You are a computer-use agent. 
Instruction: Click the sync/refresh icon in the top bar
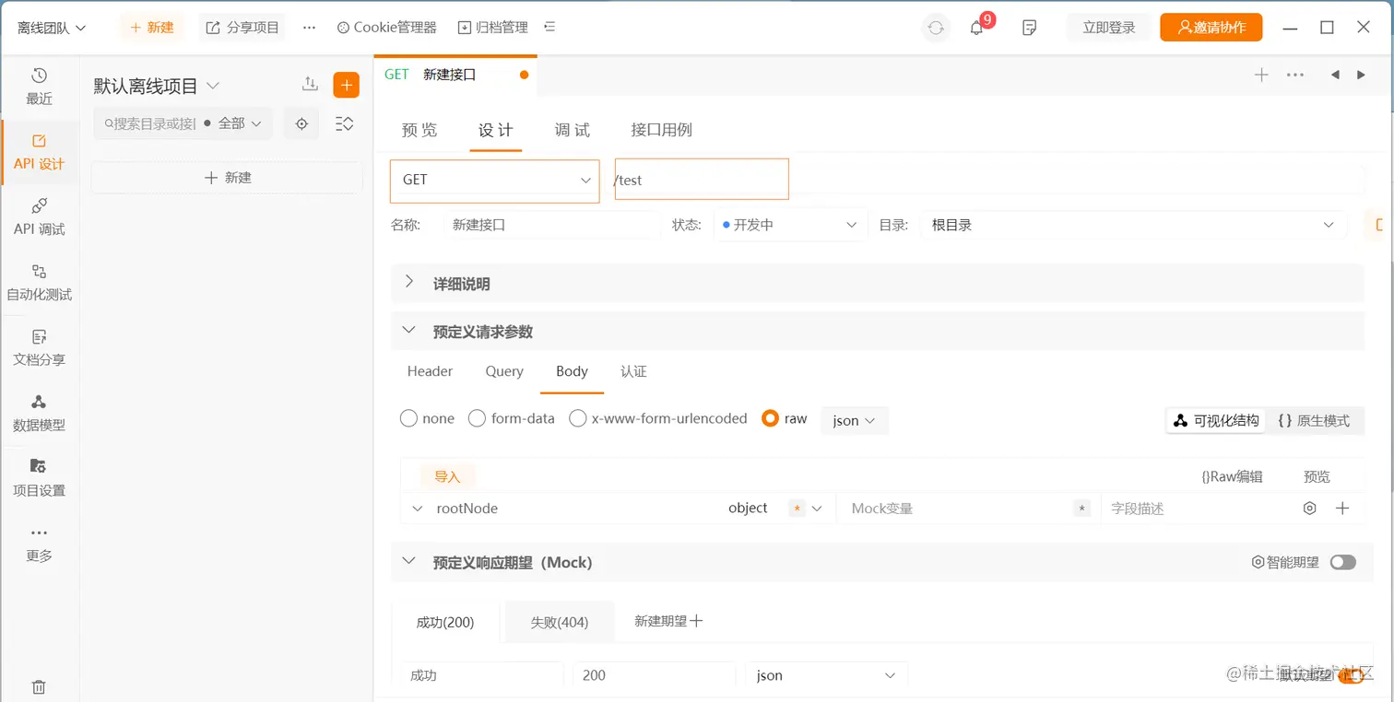935,28
